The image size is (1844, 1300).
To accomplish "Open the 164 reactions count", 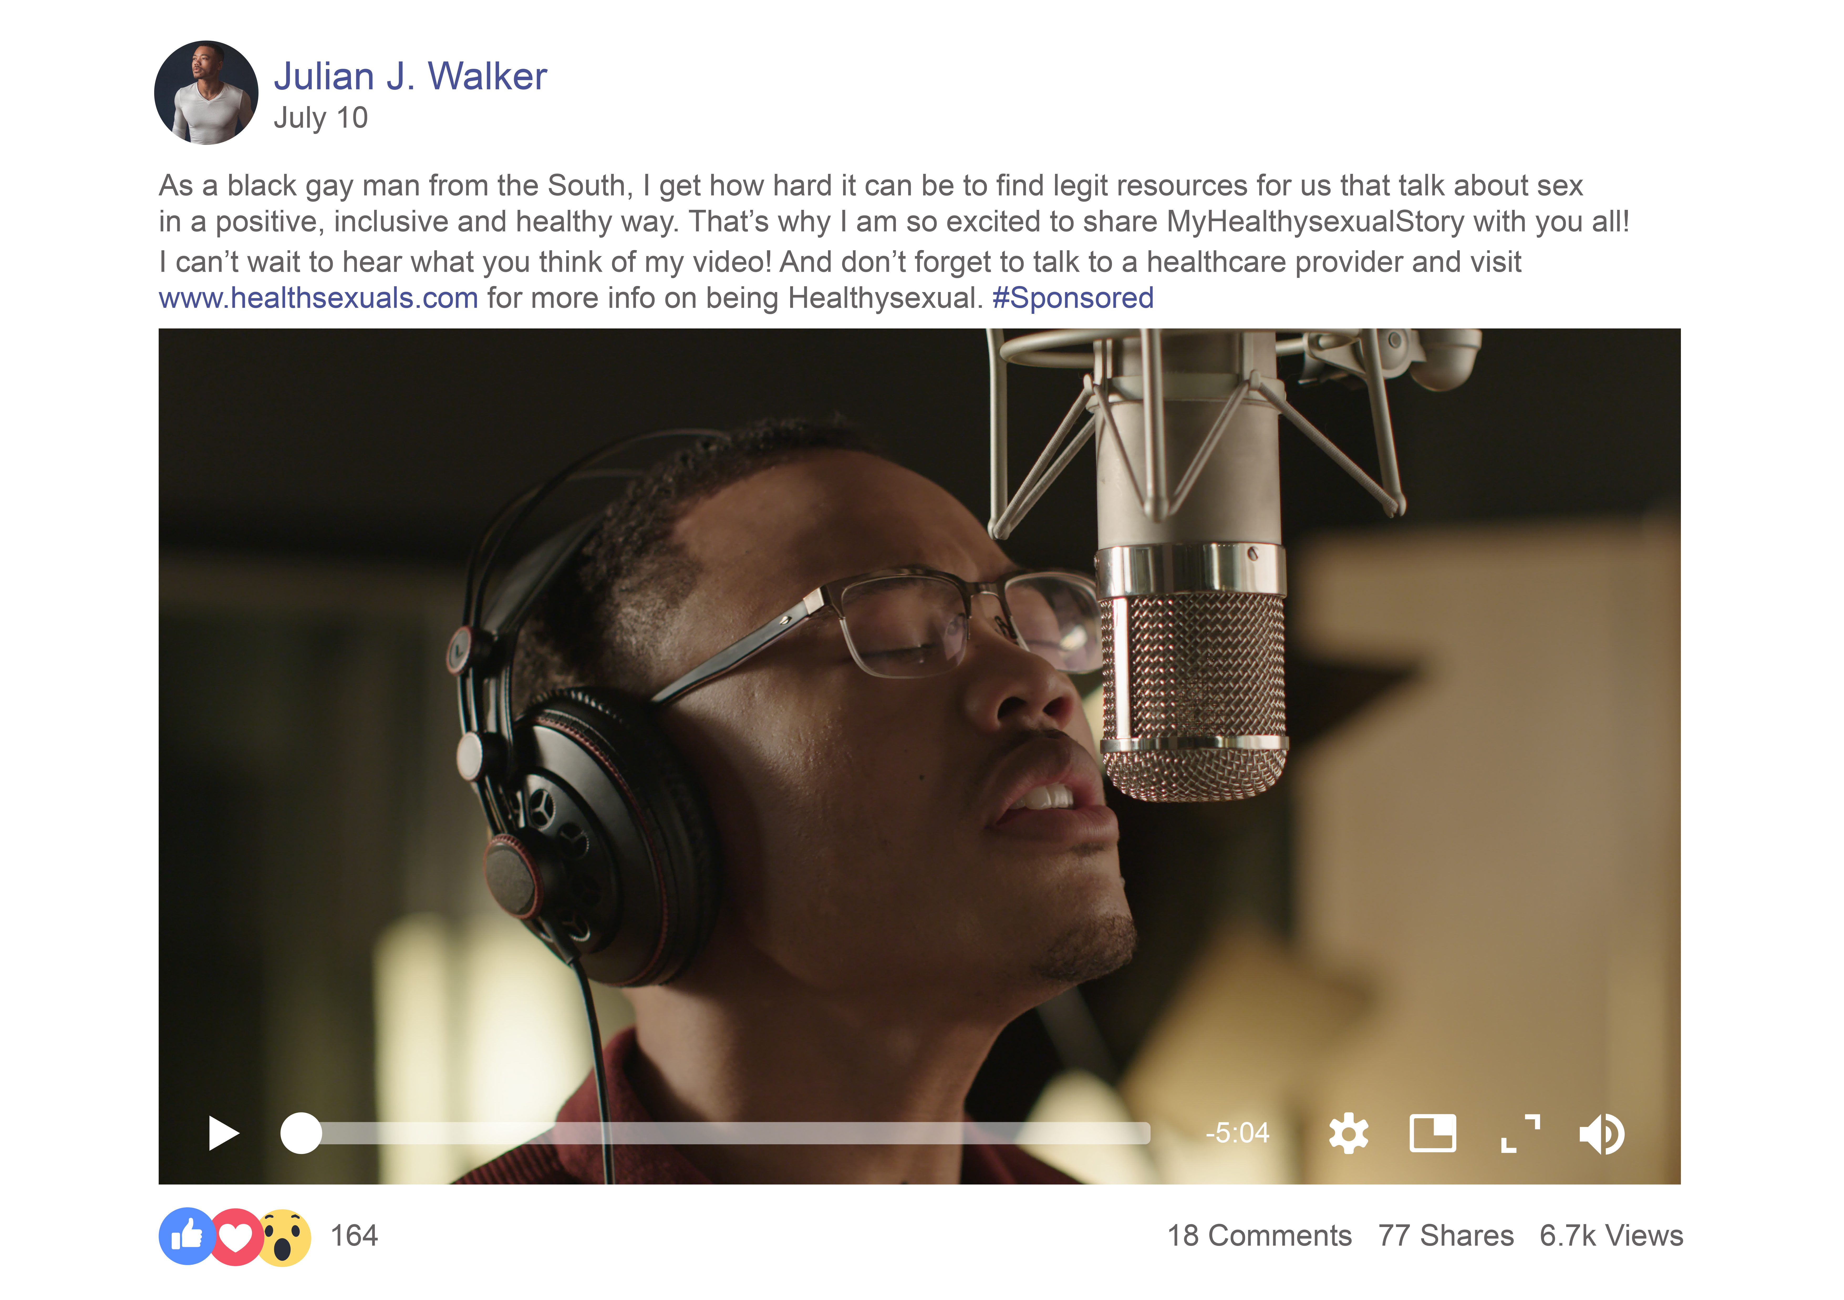I will coord(354,1235).
